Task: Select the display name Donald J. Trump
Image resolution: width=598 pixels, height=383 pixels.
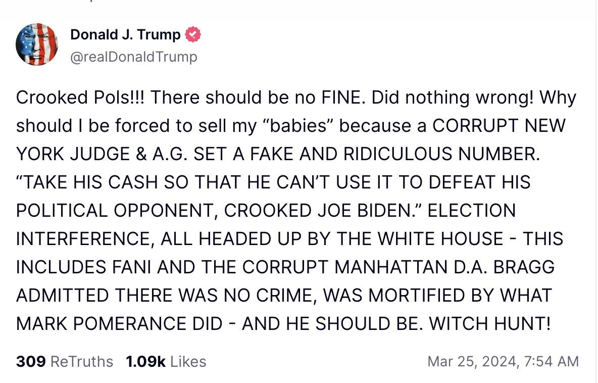Action: pos(125,35)
